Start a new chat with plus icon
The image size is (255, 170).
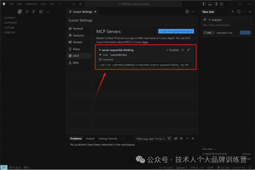[x=233, y=12]
